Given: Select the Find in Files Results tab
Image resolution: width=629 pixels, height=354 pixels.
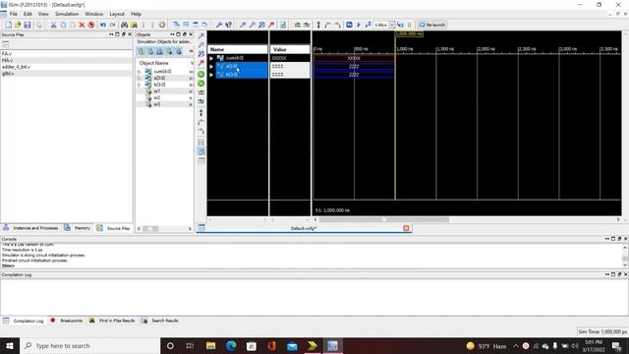Looking at the screenshot, I should click(x=112, y=321).
